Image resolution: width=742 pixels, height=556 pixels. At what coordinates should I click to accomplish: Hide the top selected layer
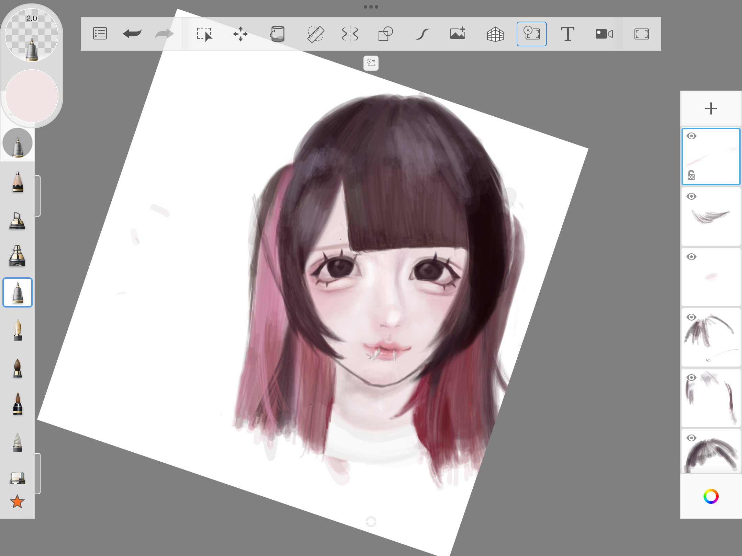click(x=692, y=136)
